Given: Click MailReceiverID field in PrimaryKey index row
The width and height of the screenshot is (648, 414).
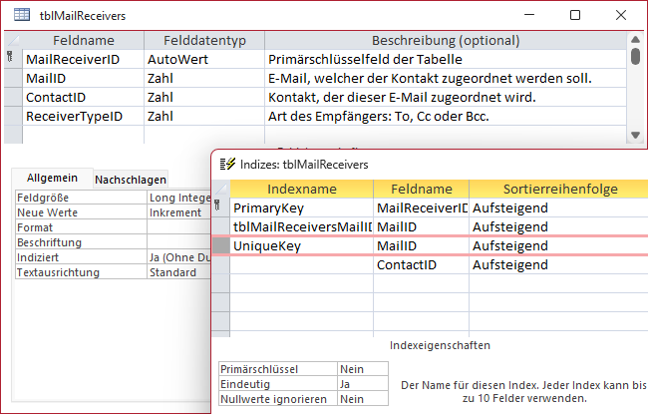Looking at the screenshot, I should (x=422, y=208).
